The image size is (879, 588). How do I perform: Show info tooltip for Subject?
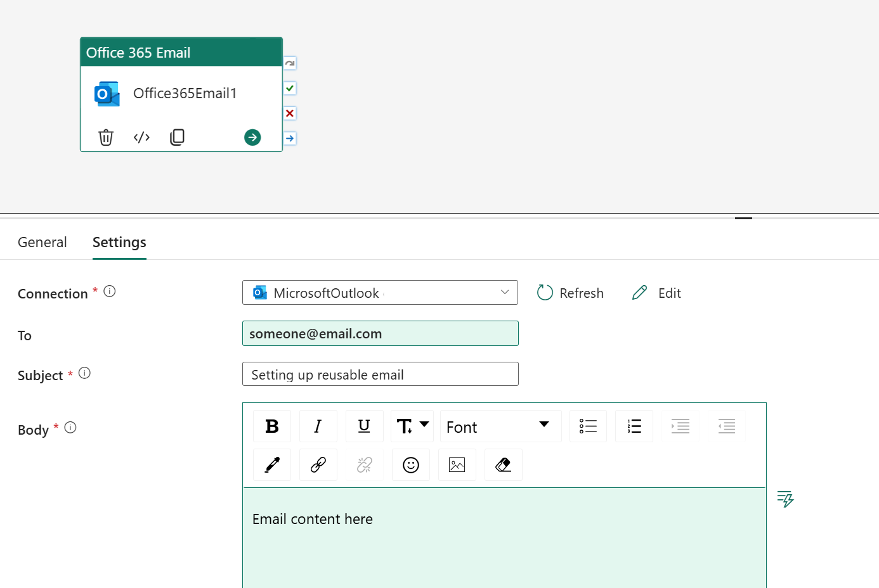point(84,373)
